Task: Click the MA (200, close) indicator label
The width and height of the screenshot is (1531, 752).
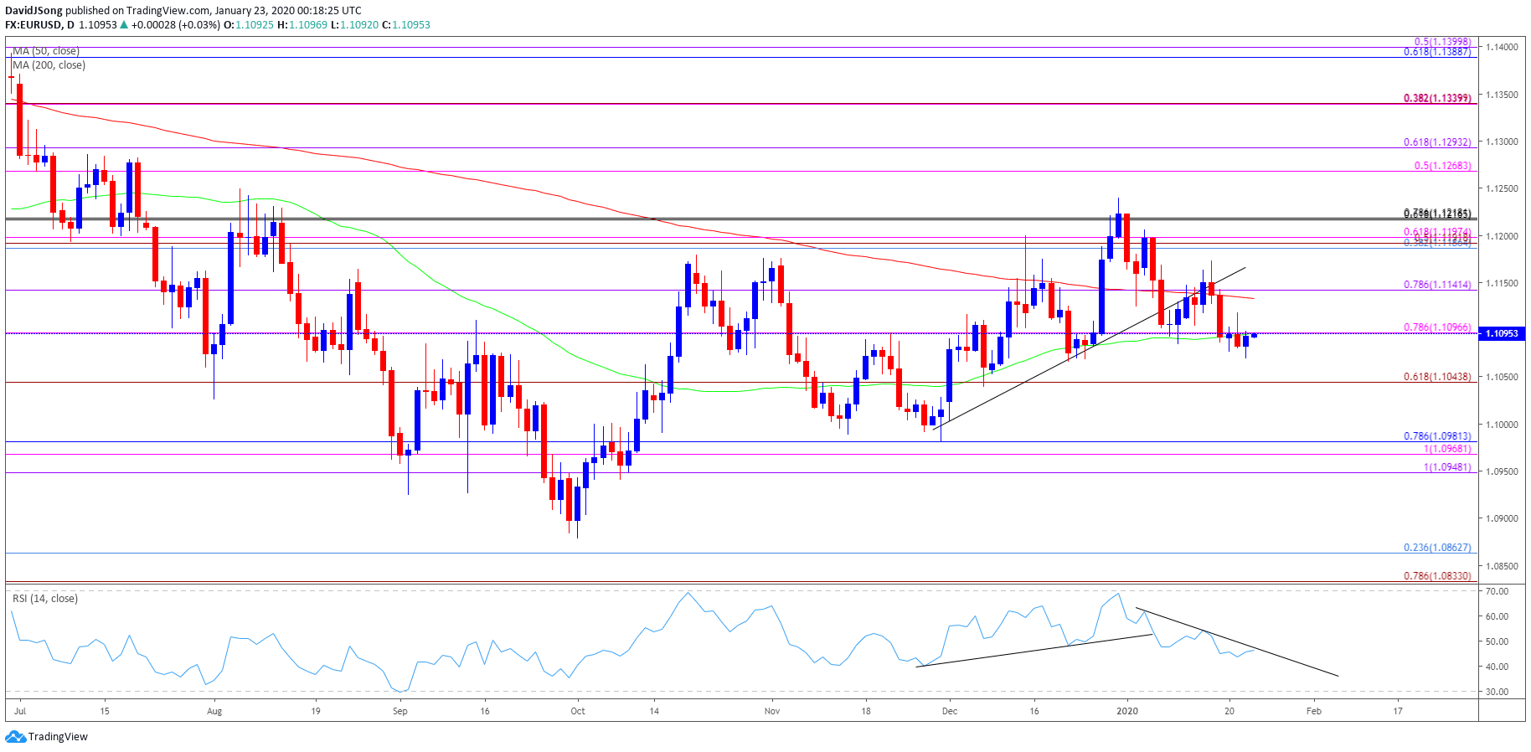Action: (49, 65)
